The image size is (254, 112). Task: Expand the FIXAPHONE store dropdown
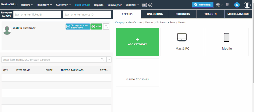9,5
